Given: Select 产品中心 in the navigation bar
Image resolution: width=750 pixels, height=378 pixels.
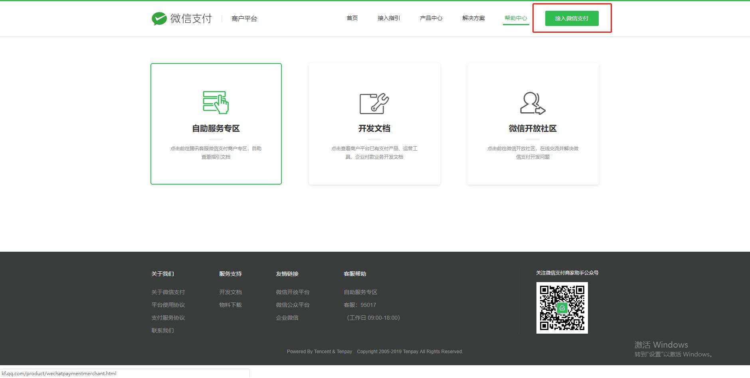Looking at the screenshot, I should click(x=431, y=18).
